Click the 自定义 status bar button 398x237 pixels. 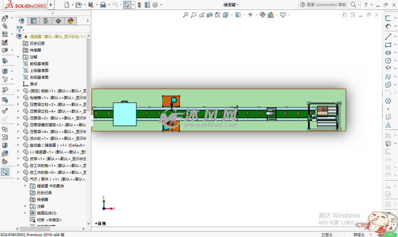click(x=358, y=235)
